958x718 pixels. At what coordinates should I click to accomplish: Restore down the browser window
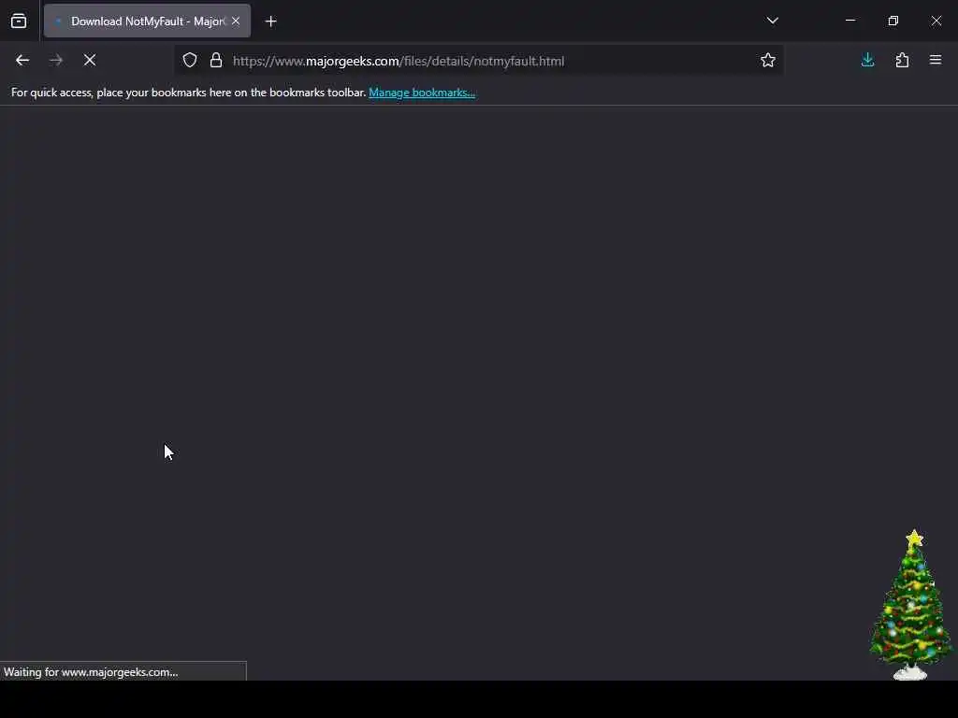(893, 21)
